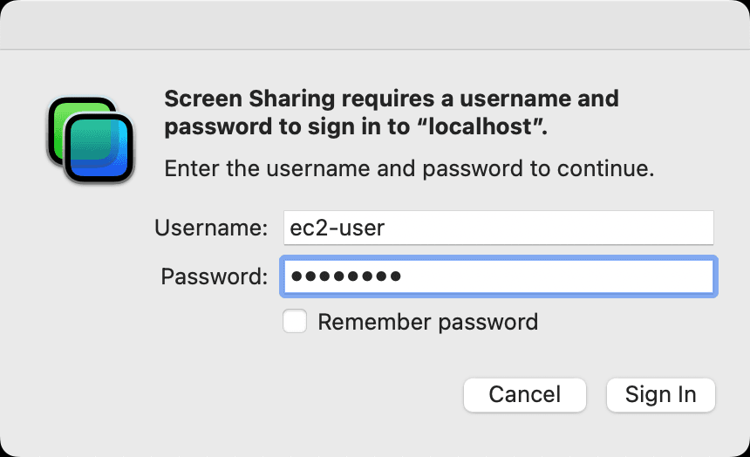
Task: Click the masked password dots
Action: click(x=346, y=276)
